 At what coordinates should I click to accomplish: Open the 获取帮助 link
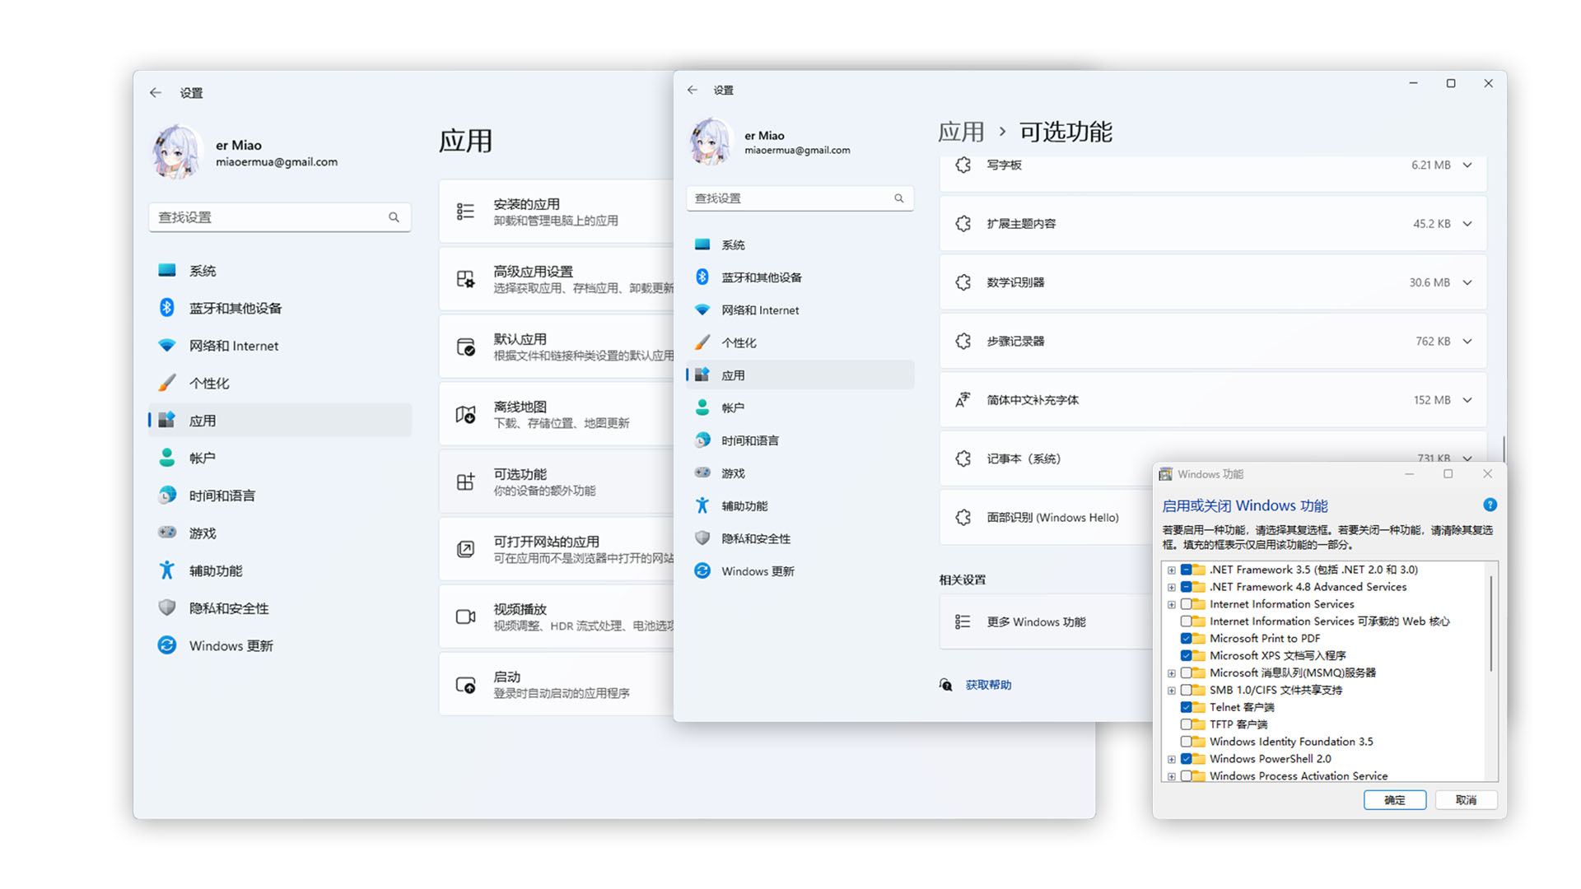(988, 685)
